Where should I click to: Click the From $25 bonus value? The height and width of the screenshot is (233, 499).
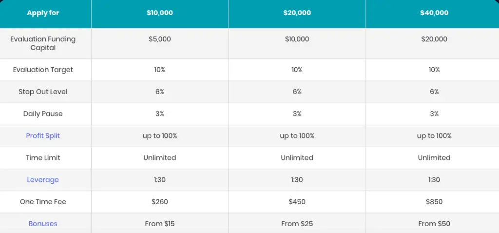[297, 224]
